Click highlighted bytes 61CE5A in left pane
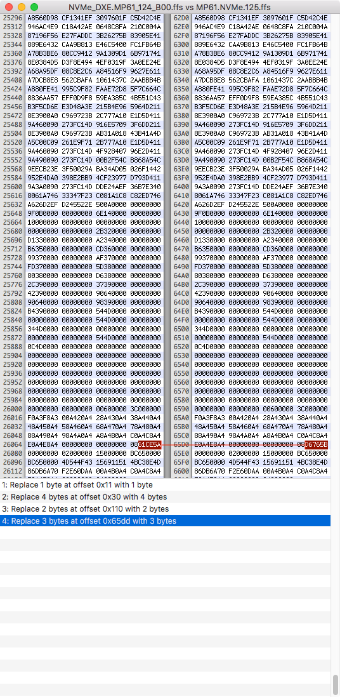This screenshot has height=697, width=340. (150, 444)
